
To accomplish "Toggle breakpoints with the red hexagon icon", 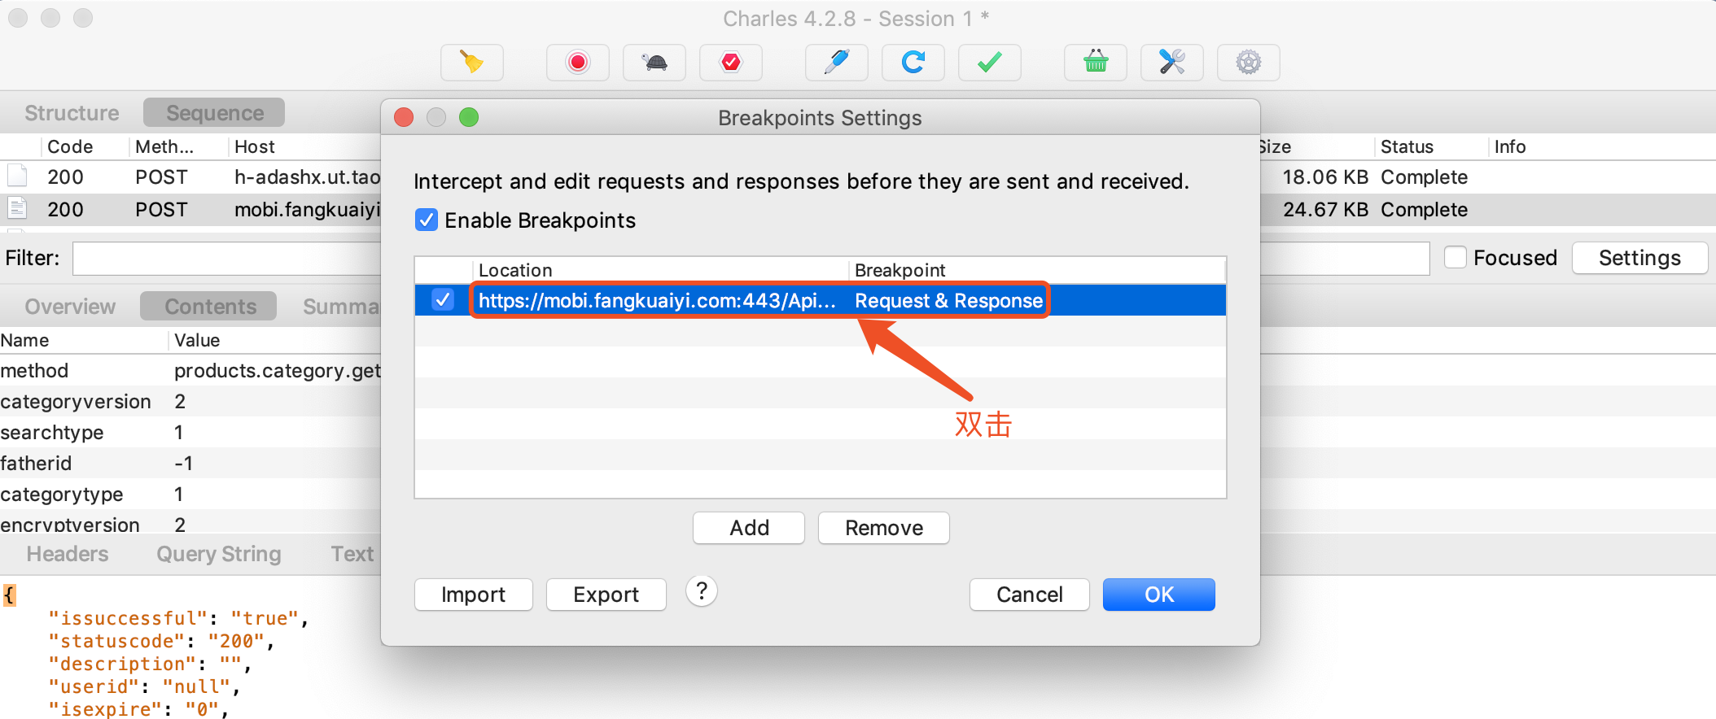I will click(731, 63).
